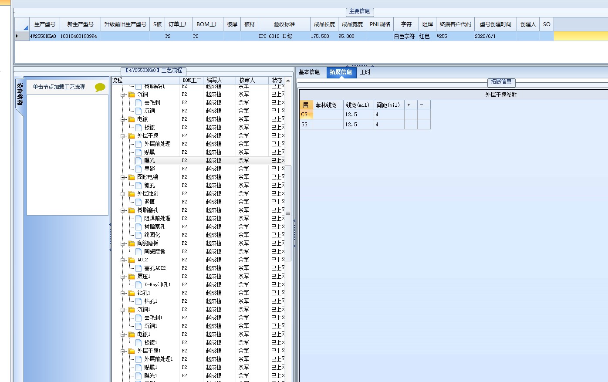The width and height of the screenshot is (608, 382).
Task: Select the 拓展信息 tab
Action: pyautogui.click(x=341, y=72)
